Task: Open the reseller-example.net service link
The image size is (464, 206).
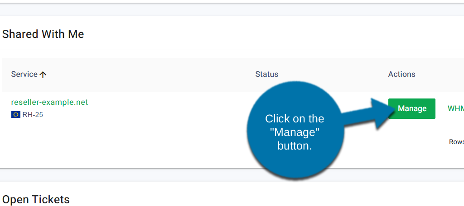Action: pyautogui.click(x=49, y=102)
